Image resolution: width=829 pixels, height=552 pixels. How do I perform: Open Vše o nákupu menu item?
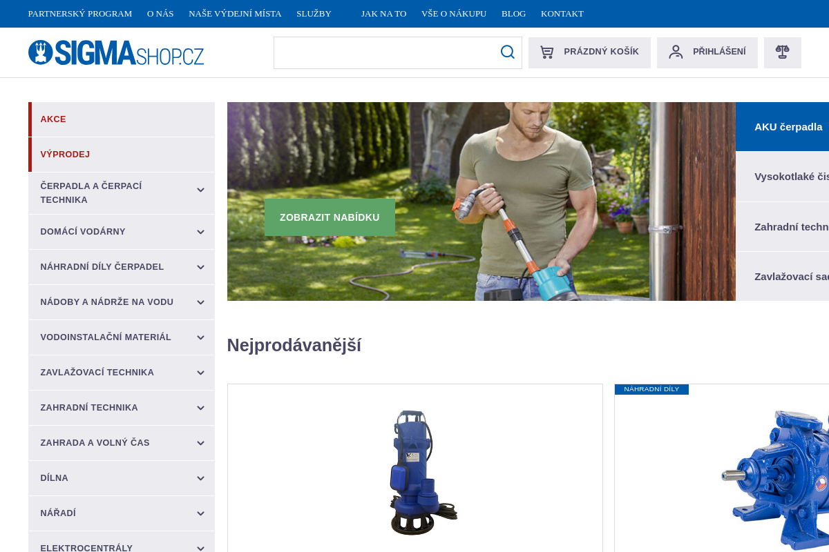454,14
